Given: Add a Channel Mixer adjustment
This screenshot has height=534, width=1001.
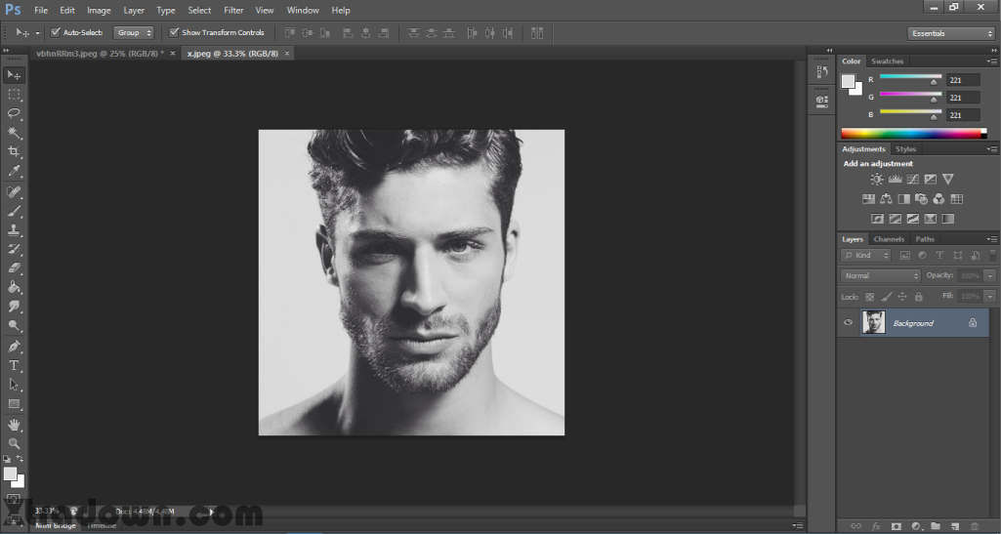Looking at the screenshot, I should pos(938,199).
